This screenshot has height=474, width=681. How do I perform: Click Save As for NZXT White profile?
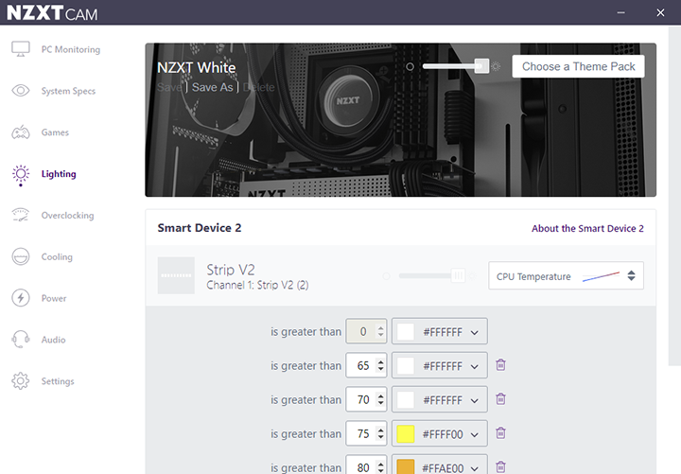(212, 87)
